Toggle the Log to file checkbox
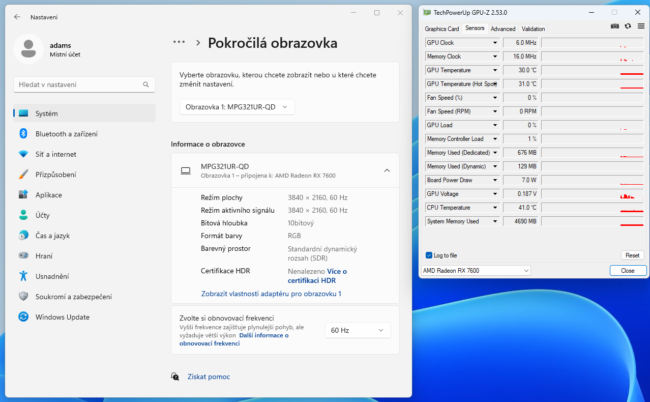The height and width of the screenshot is (402, 650). pos(429,255)
